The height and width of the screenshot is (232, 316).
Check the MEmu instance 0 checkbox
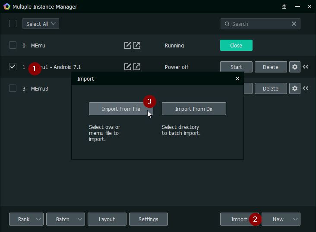[13, 45]
